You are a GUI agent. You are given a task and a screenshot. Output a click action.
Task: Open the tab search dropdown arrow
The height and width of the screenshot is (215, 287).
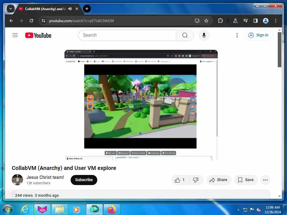[x=11, y=9]
